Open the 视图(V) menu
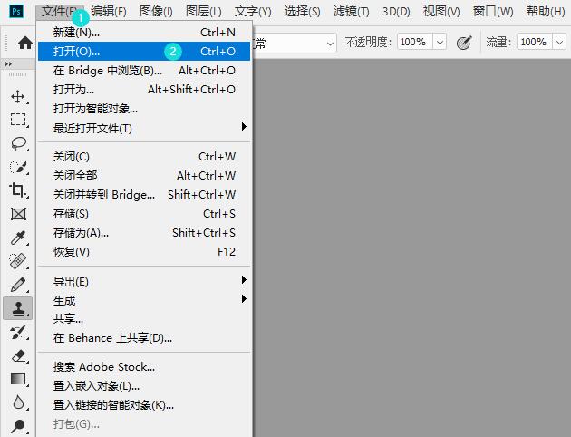Screen dimensions: 571x437 (441, 12)
